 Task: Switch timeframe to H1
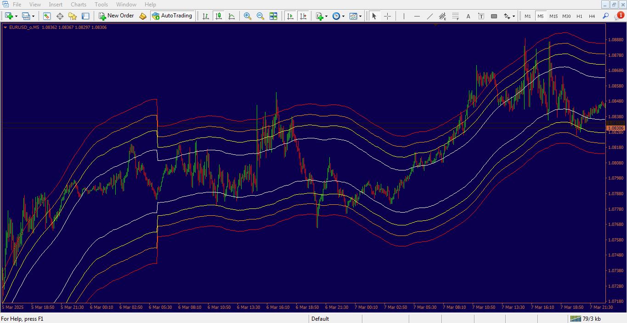[x=579, y=16]
